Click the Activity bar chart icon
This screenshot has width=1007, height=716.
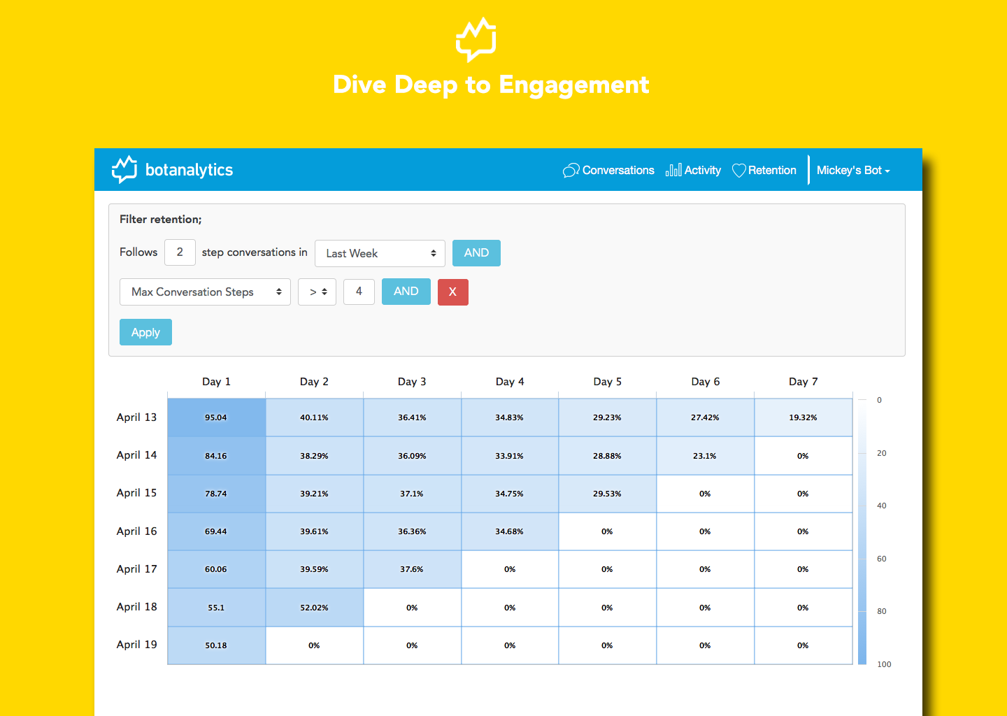(673, 170)
